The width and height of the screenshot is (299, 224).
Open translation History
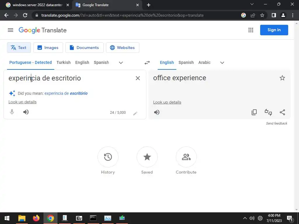108,160
